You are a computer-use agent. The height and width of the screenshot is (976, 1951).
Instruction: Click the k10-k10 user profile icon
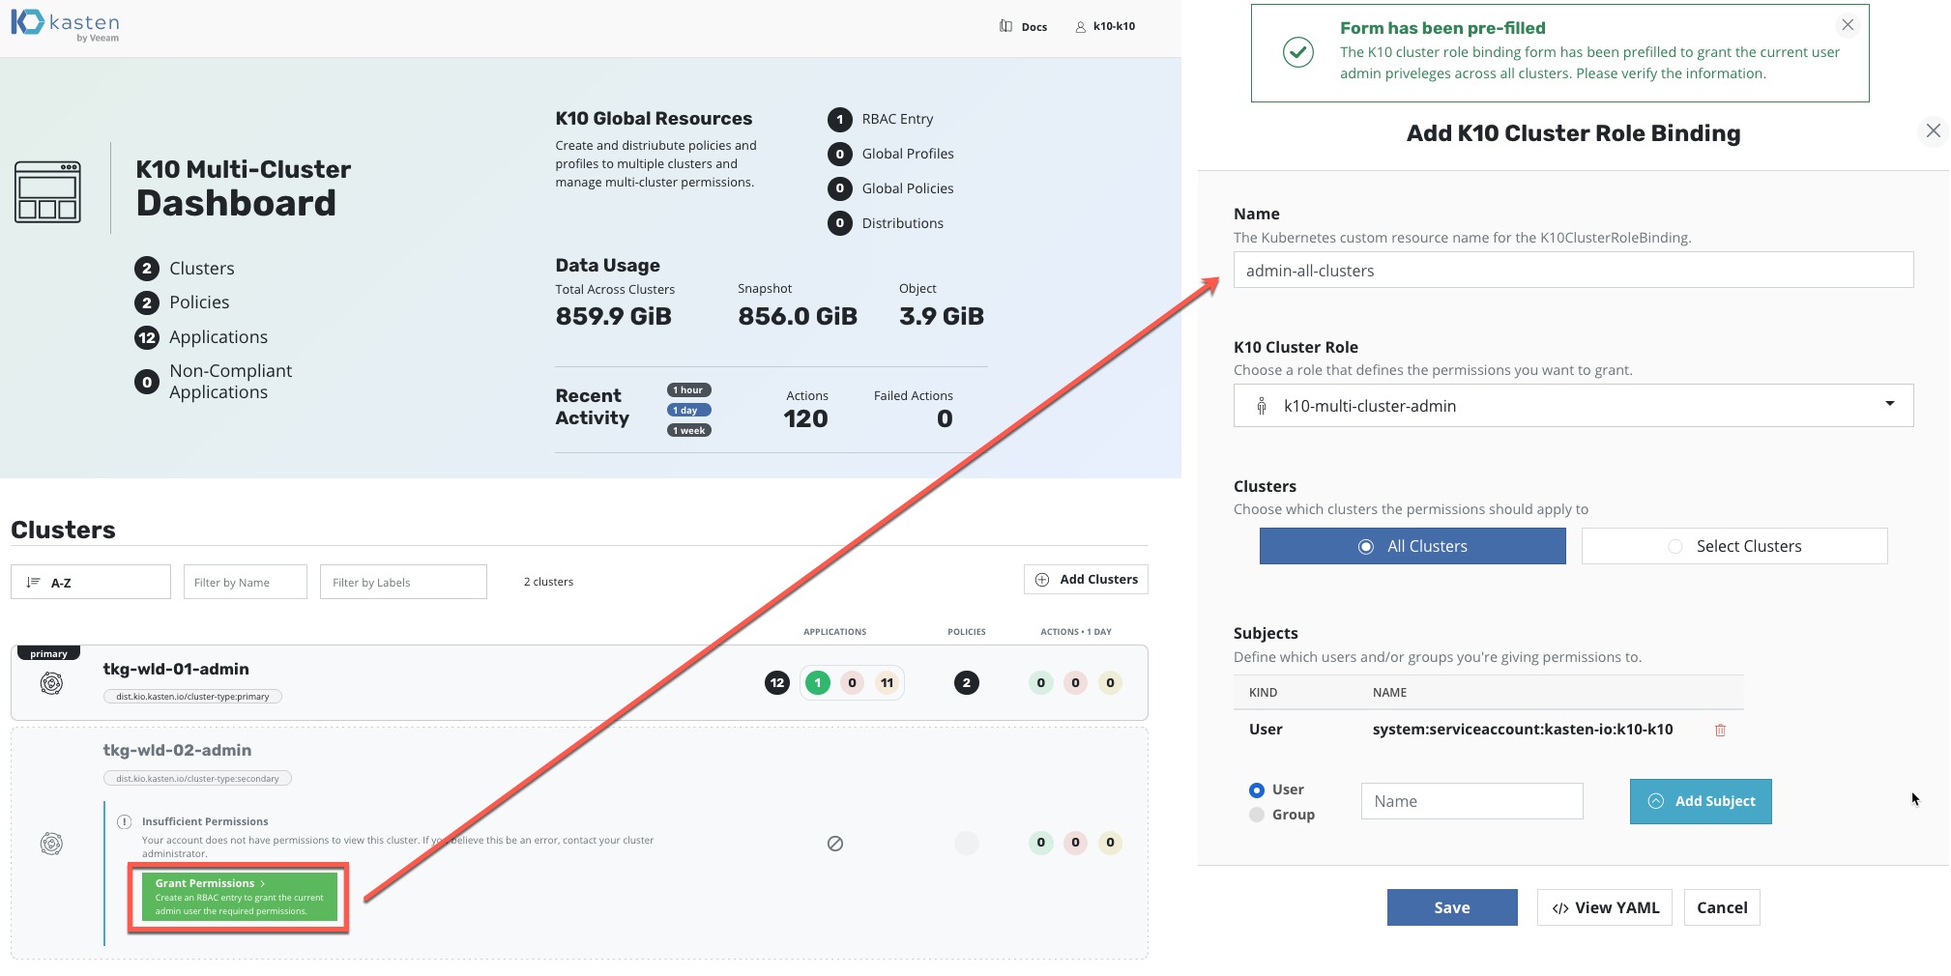click(1080, 26)
